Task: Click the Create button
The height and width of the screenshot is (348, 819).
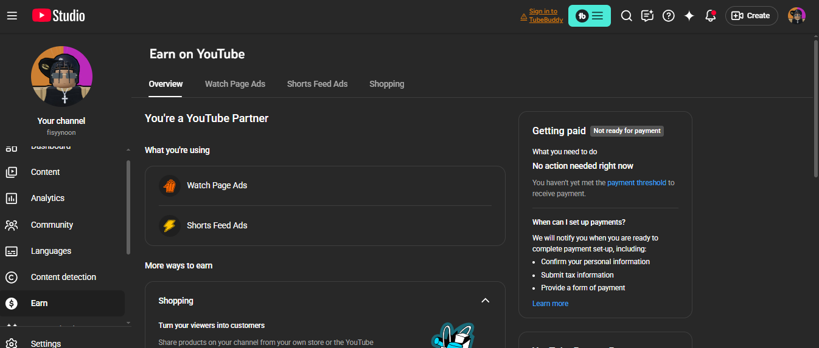Action: tap(751, 16)
